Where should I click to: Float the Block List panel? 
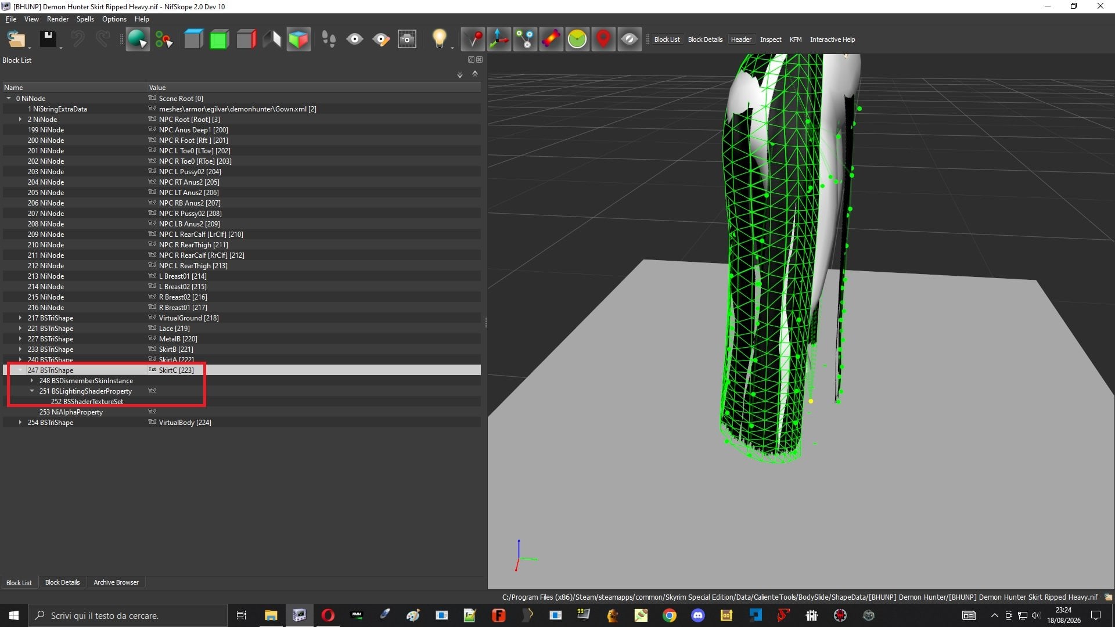(x=471, y=60)
